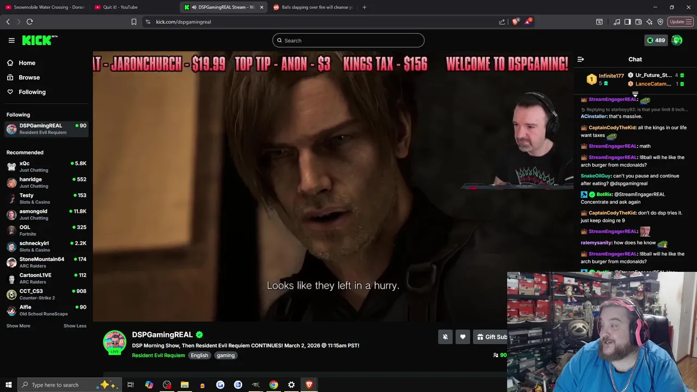Viewport: 697px width, 392px height.
Task: Open schneckyirl recommended channel
Action: point(46,246)
